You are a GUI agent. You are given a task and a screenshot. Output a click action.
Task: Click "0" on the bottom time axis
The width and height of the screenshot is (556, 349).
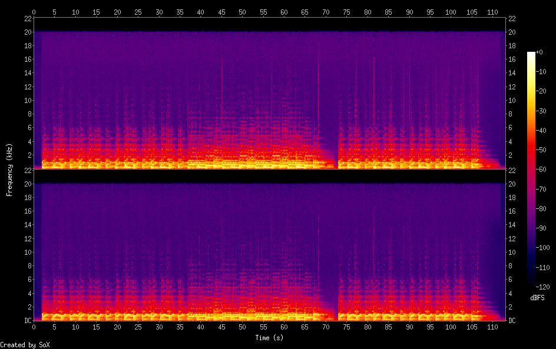click(x=34, y=327)
